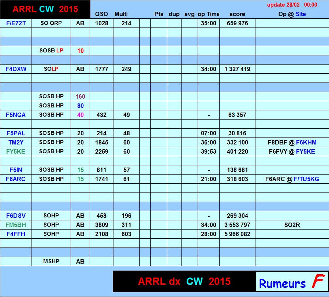Select the SOSB LP category cell
Screen dimensions: 329x297
tap(51, 51)
